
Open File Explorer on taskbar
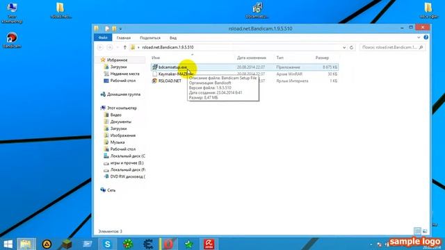pyautogui.click(x=26, y=244)
